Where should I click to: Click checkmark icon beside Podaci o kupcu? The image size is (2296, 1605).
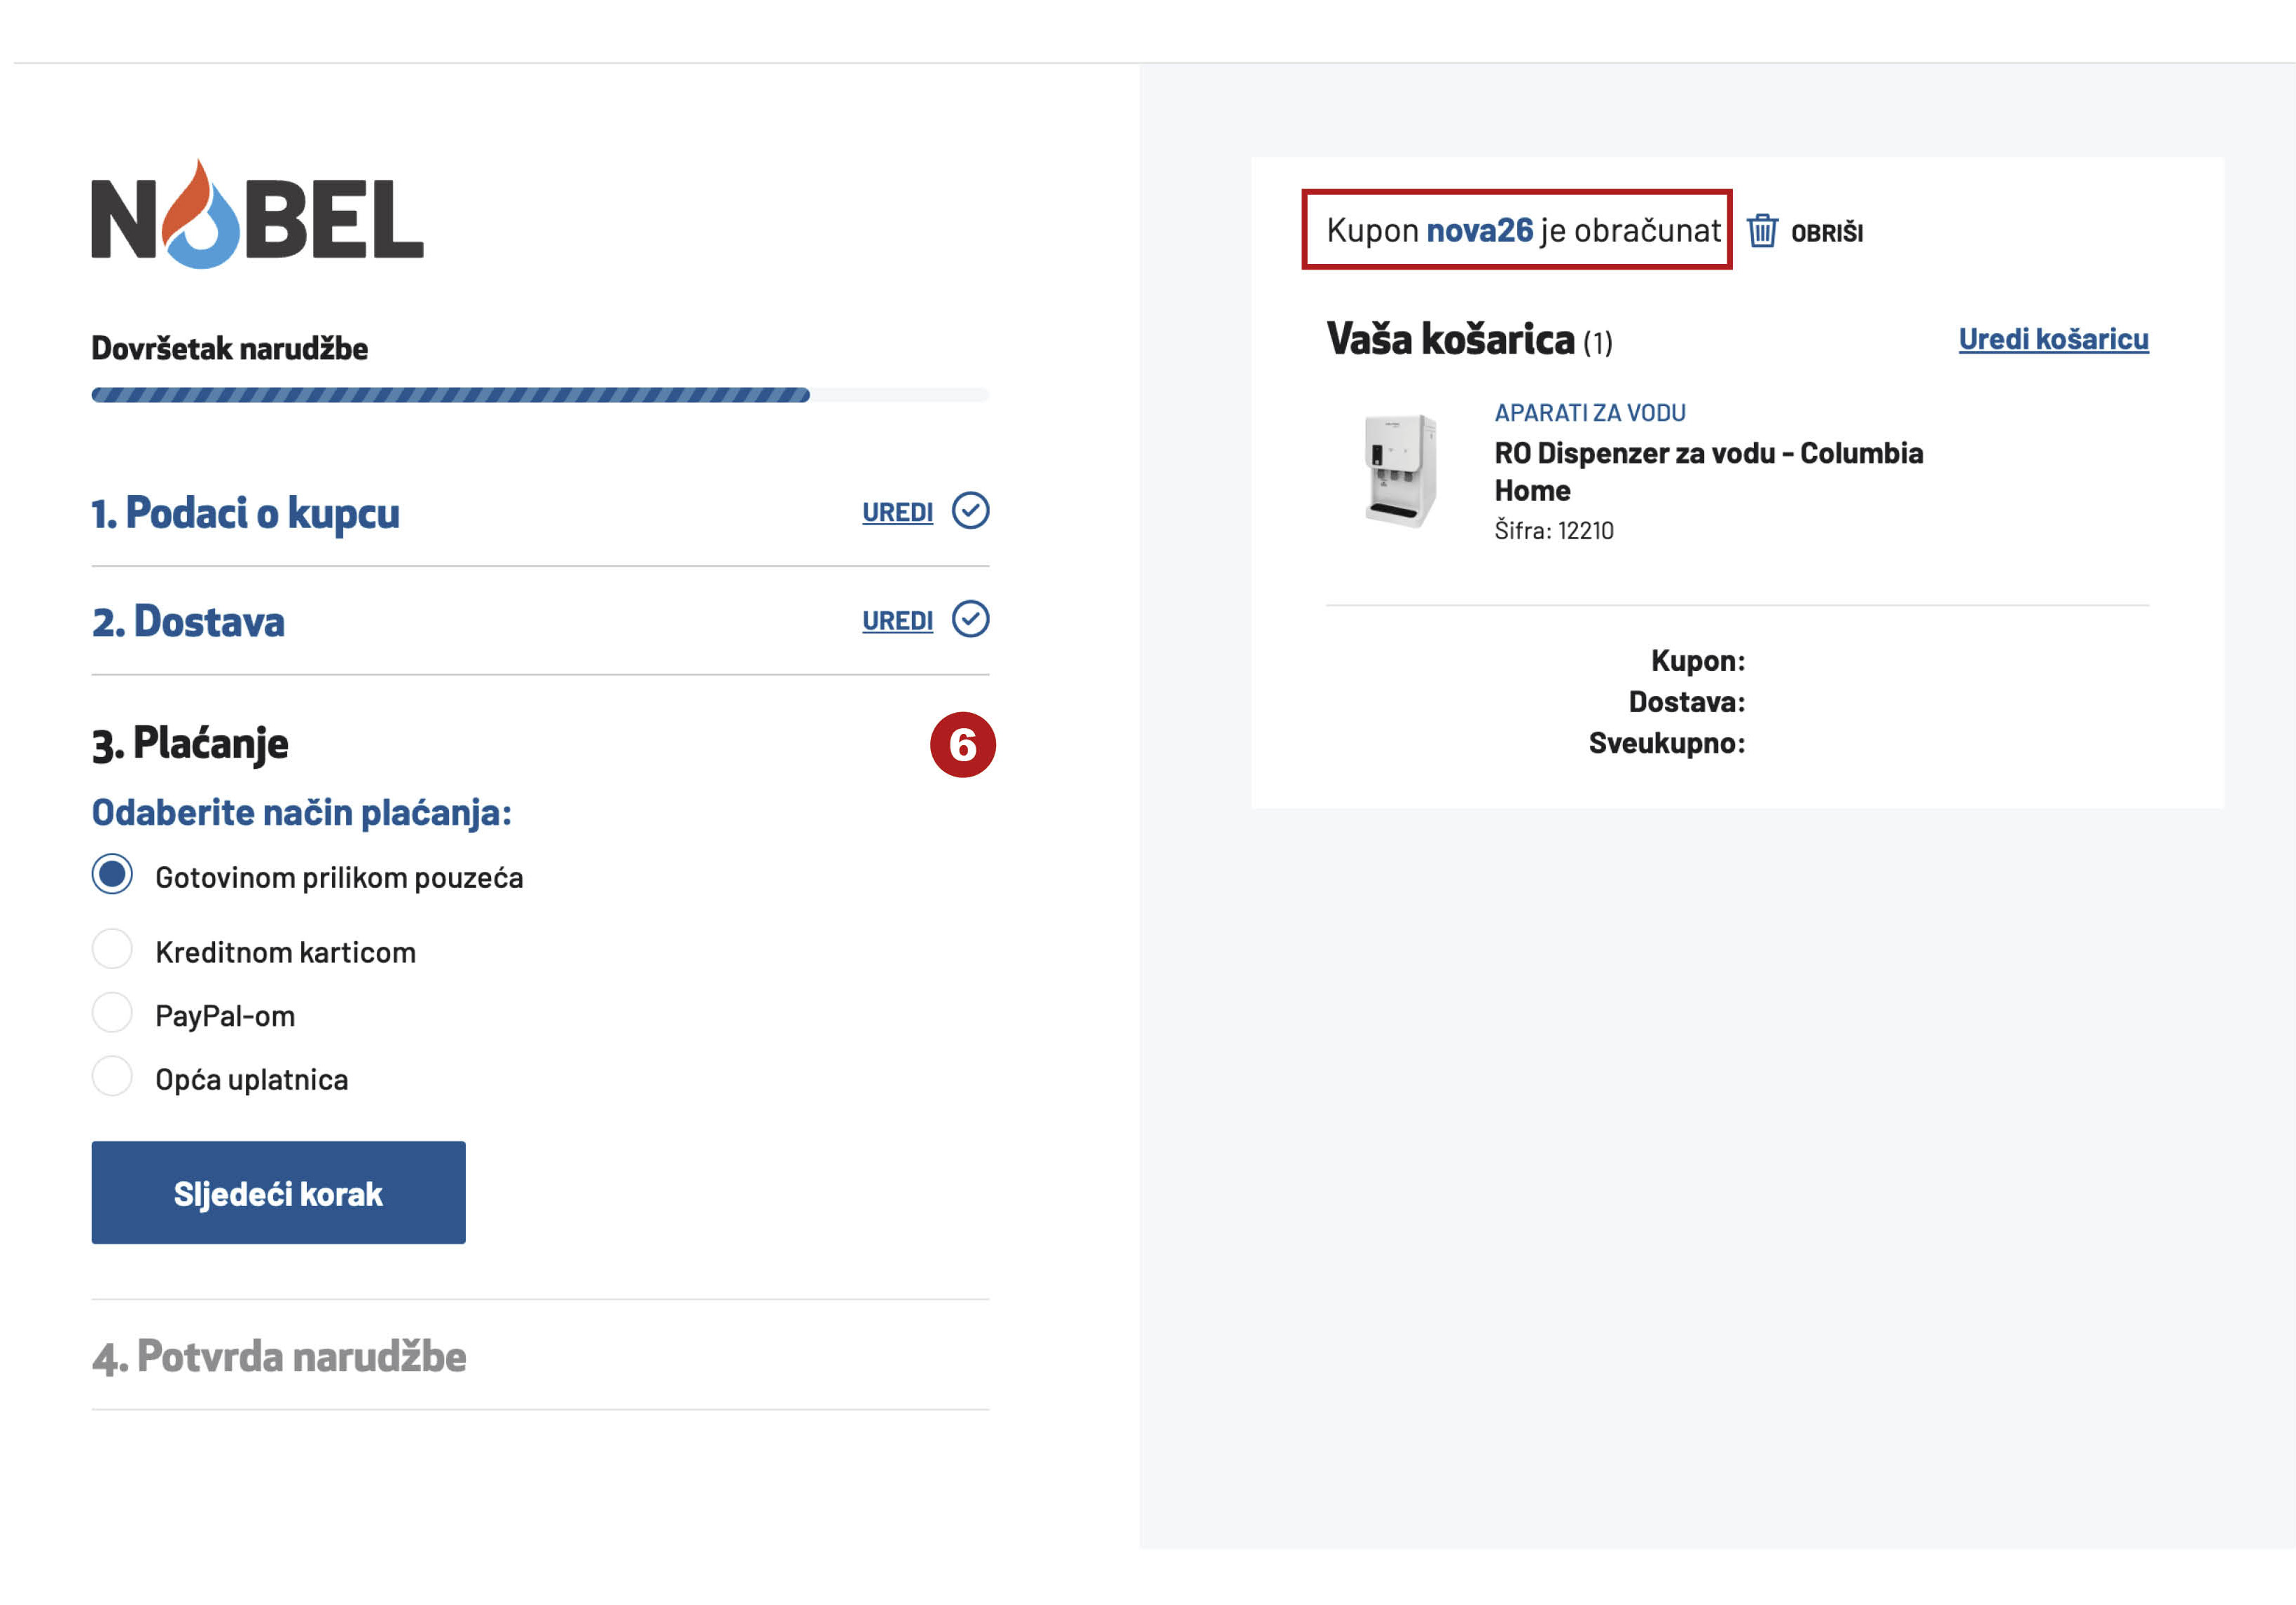pyautogui.click(x=970, y=510)
